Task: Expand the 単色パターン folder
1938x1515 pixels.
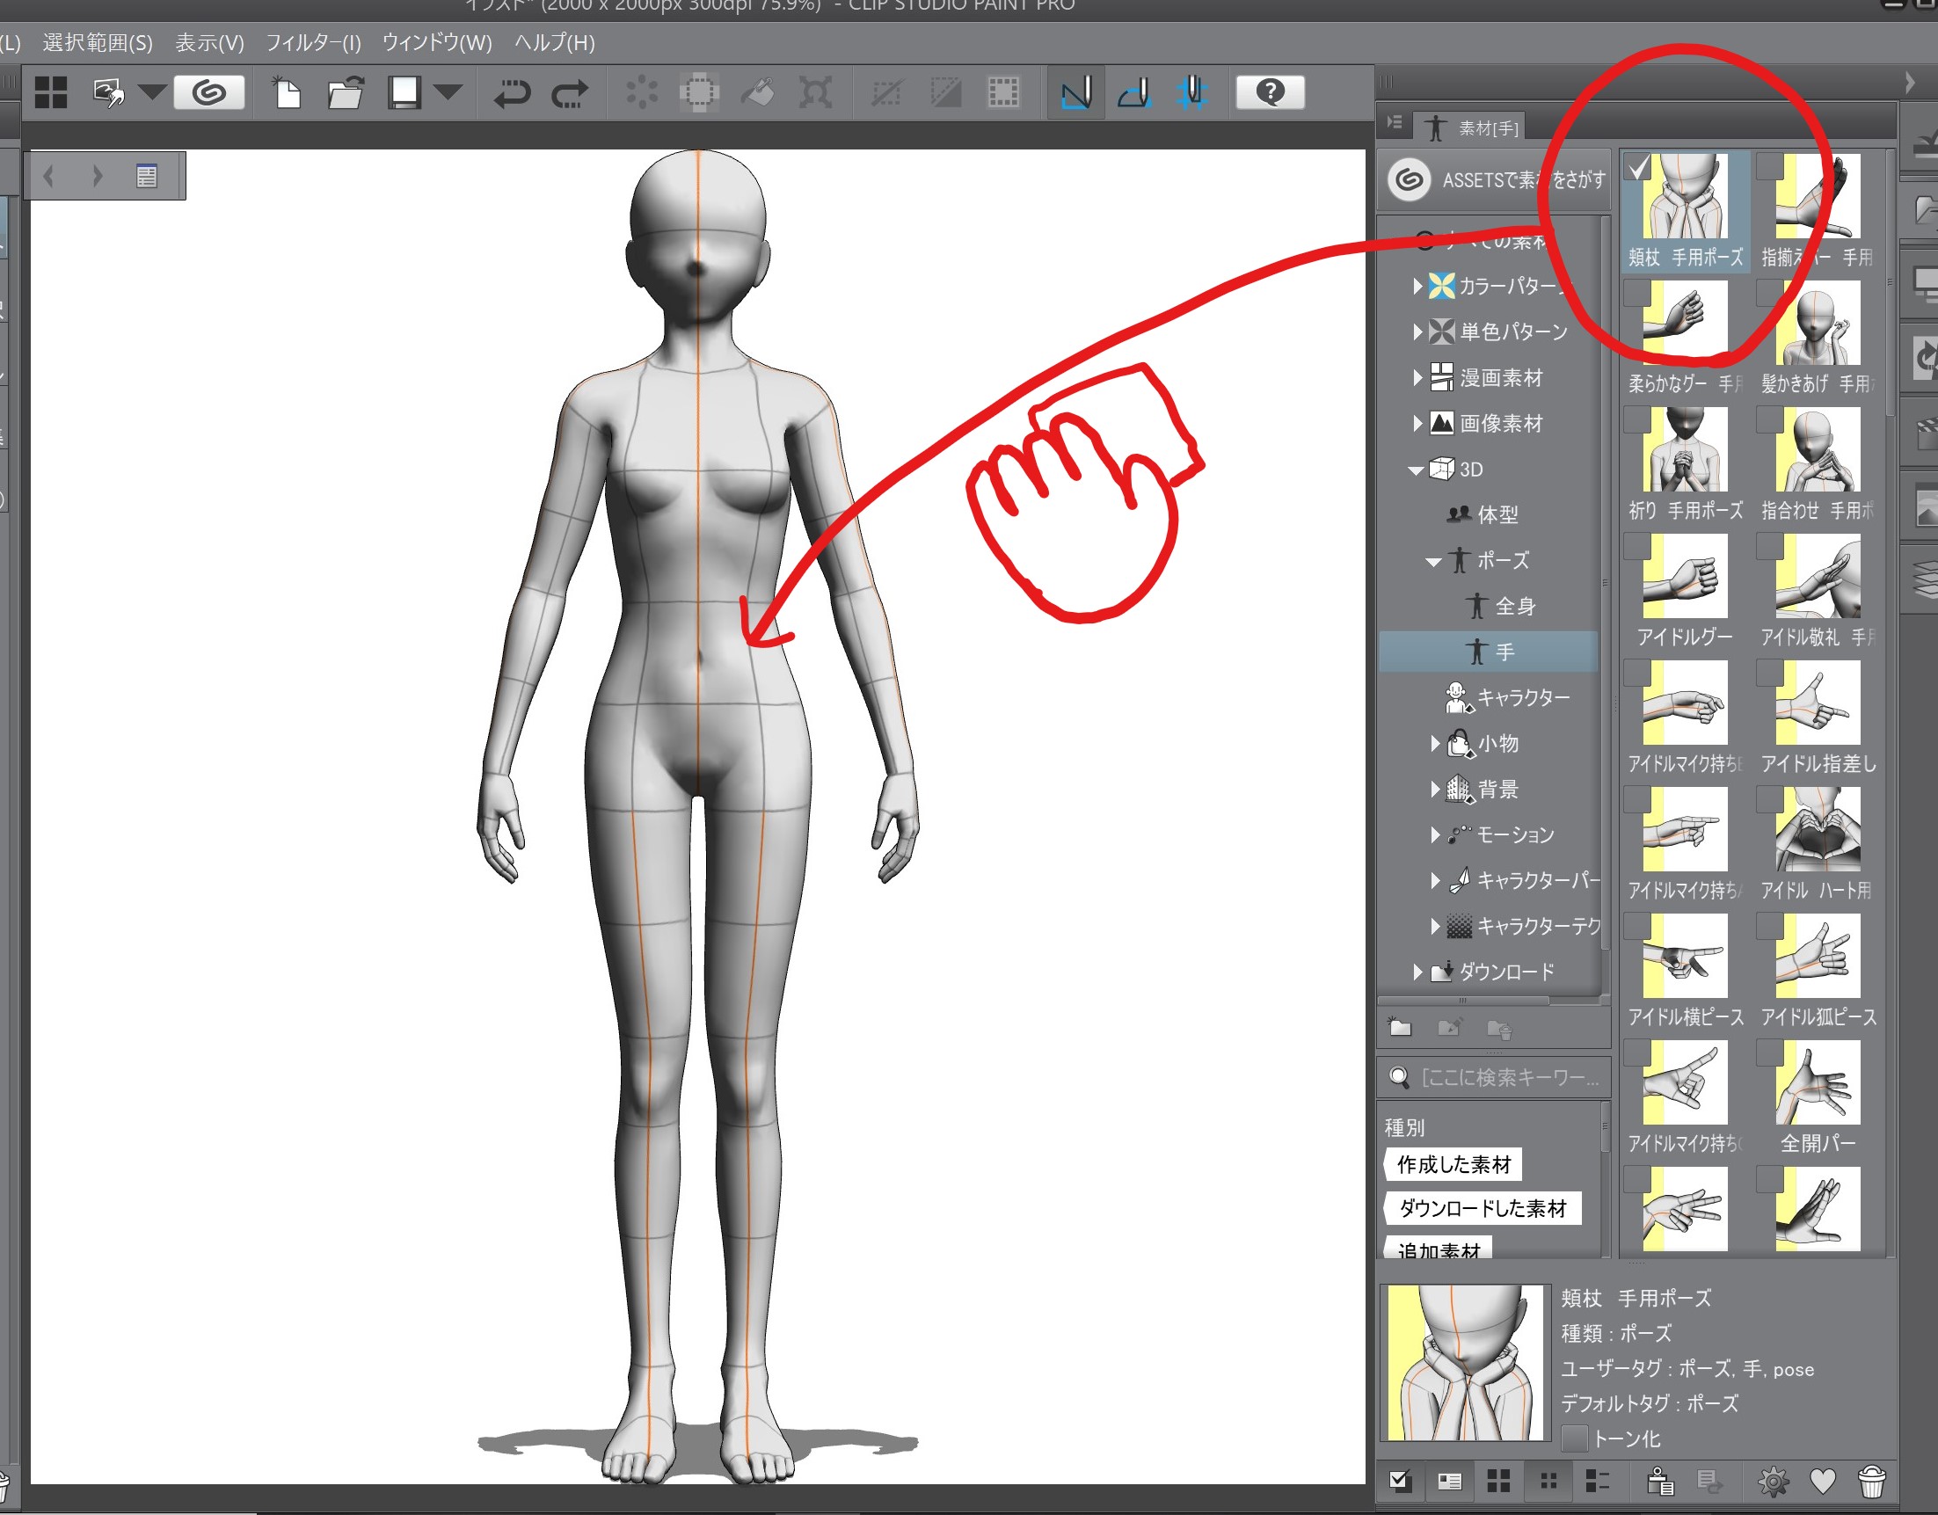Action: click(1417, 332)
